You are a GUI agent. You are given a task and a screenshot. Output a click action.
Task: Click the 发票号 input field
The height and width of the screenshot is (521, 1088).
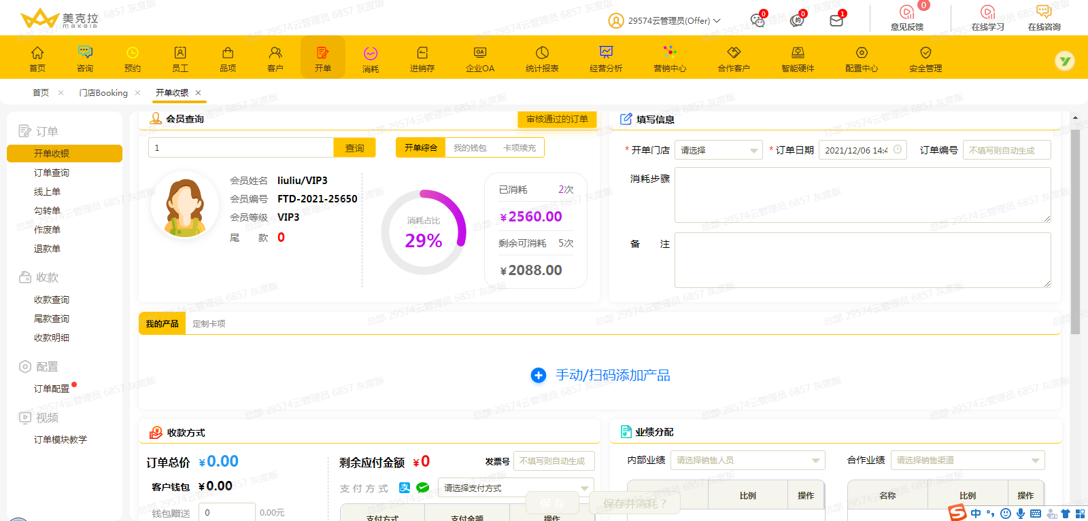coord(554,461)
